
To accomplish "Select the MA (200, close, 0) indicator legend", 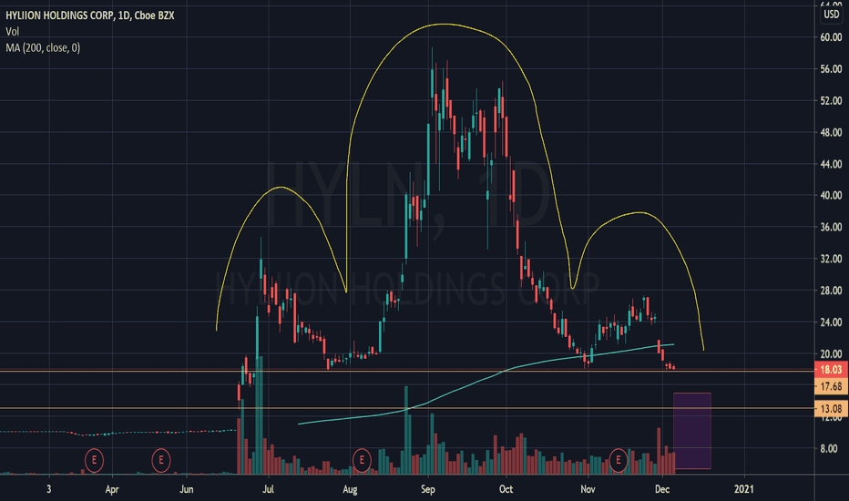I will pyautogui.click(x=43, y=47).
